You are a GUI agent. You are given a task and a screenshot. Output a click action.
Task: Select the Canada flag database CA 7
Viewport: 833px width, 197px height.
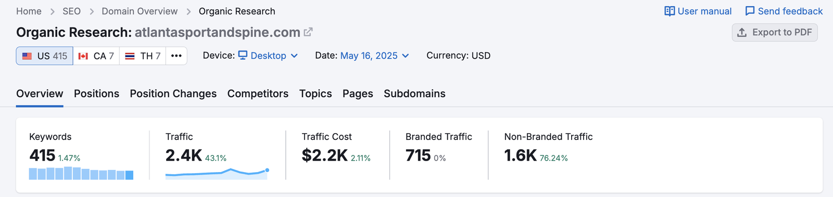96,56
